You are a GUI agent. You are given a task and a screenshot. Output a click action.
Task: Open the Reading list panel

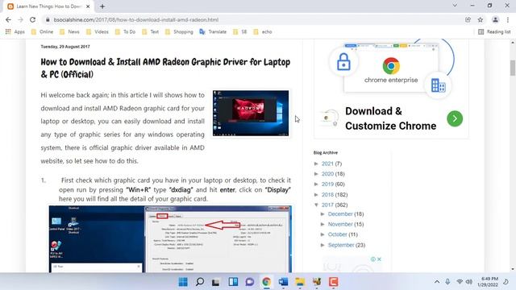point(494,32)
